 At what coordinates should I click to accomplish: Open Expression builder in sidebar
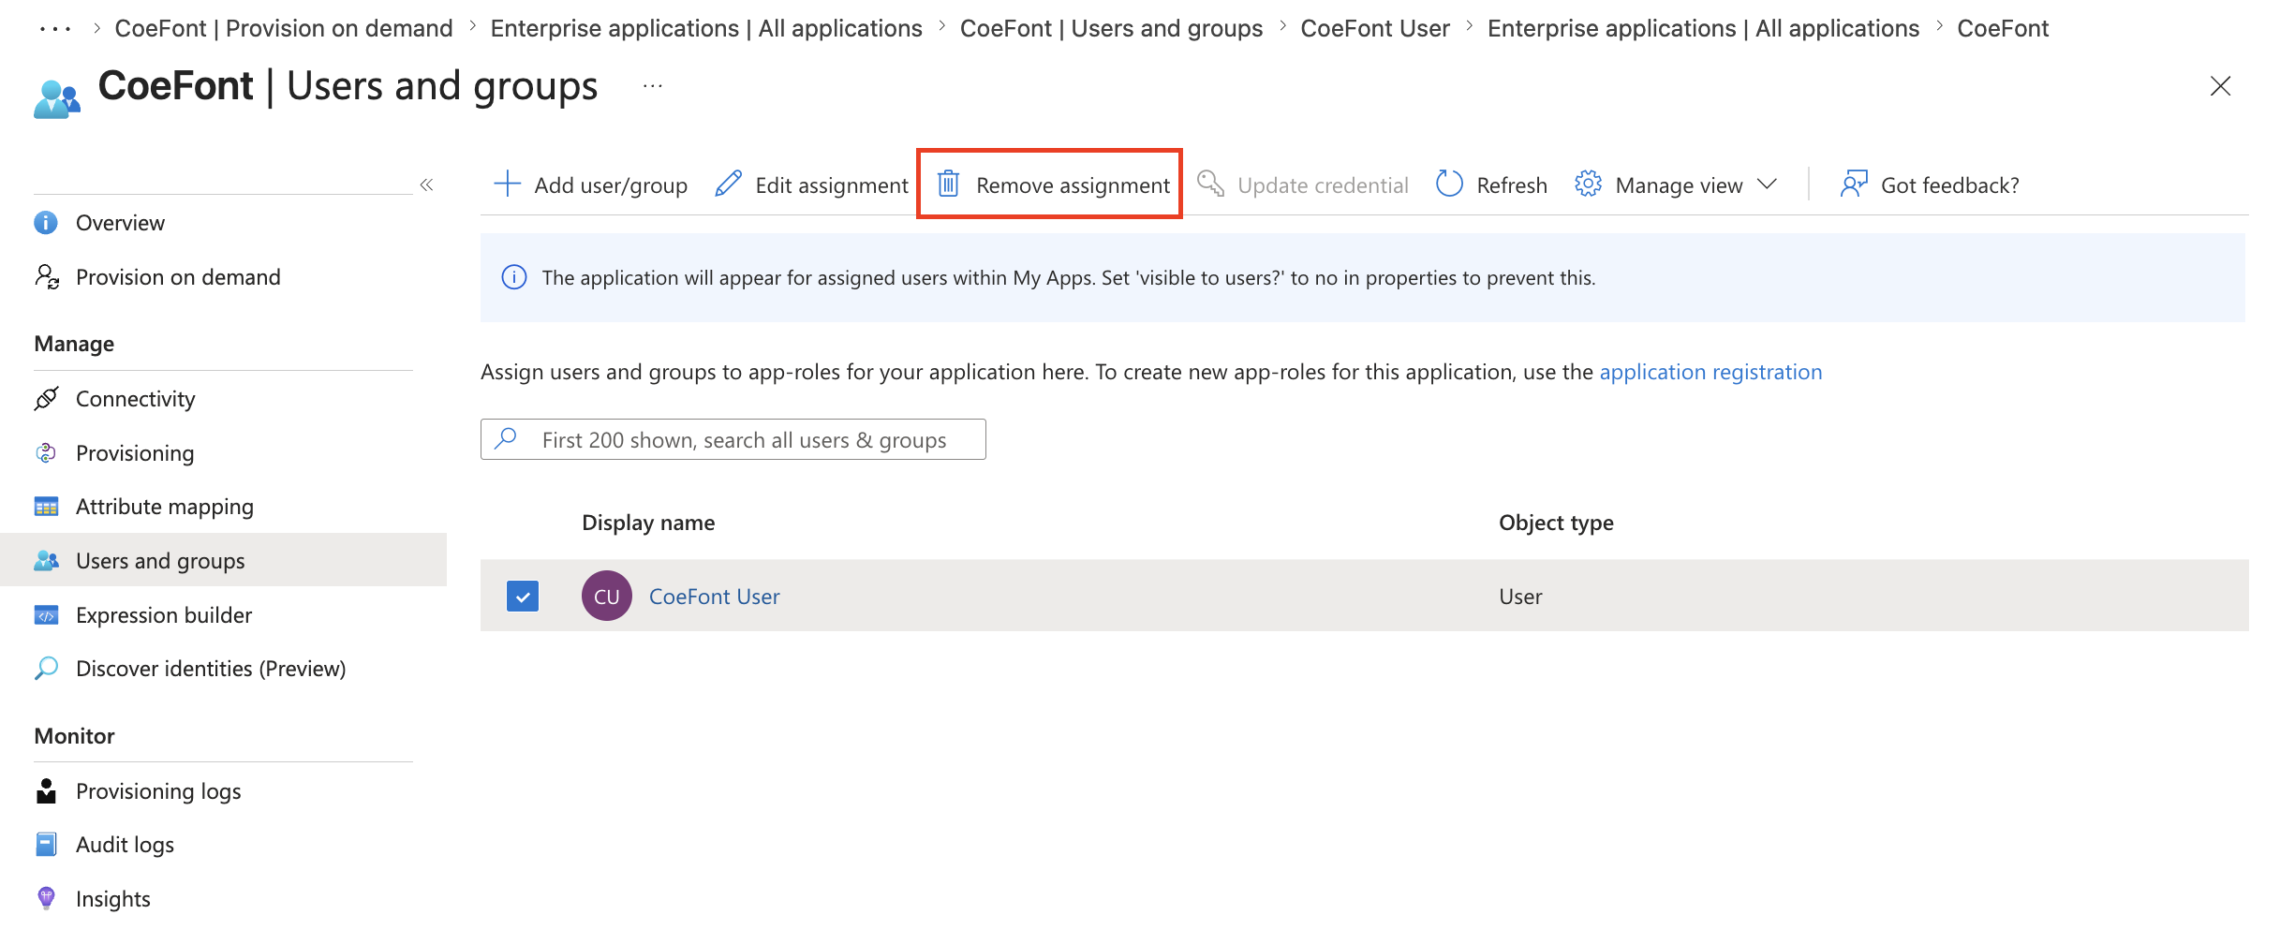point(164,615)
